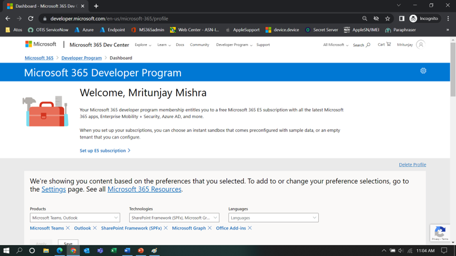Open the Endpoint bookmark

coord(112,30)
